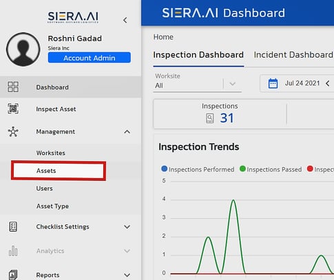The image size is (334, 280).
Task: Switch to Incident Dashboard tab
Action: (293, 55)
